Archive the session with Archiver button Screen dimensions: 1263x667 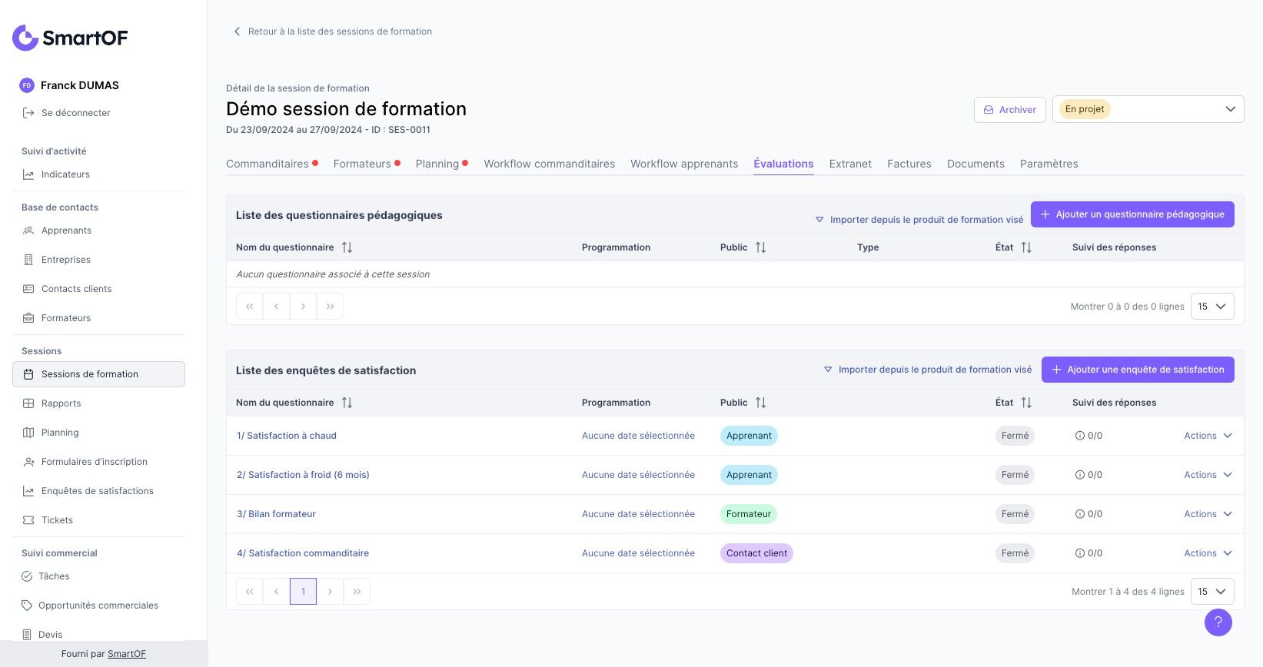(x=1009, y=110)
